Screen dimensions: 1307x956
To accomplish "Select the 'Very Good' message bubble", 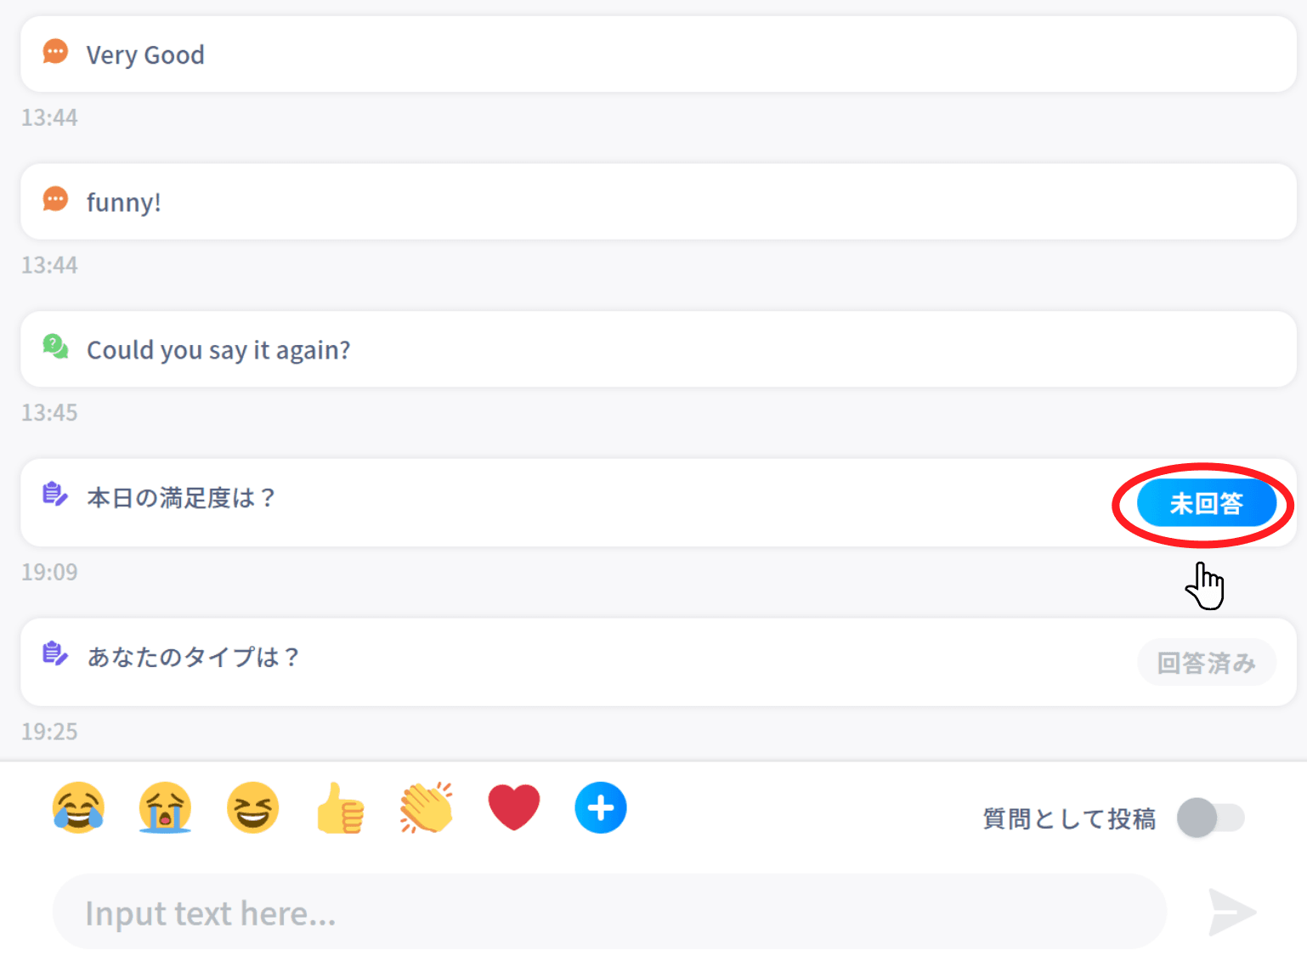I will tap(510, 54).
